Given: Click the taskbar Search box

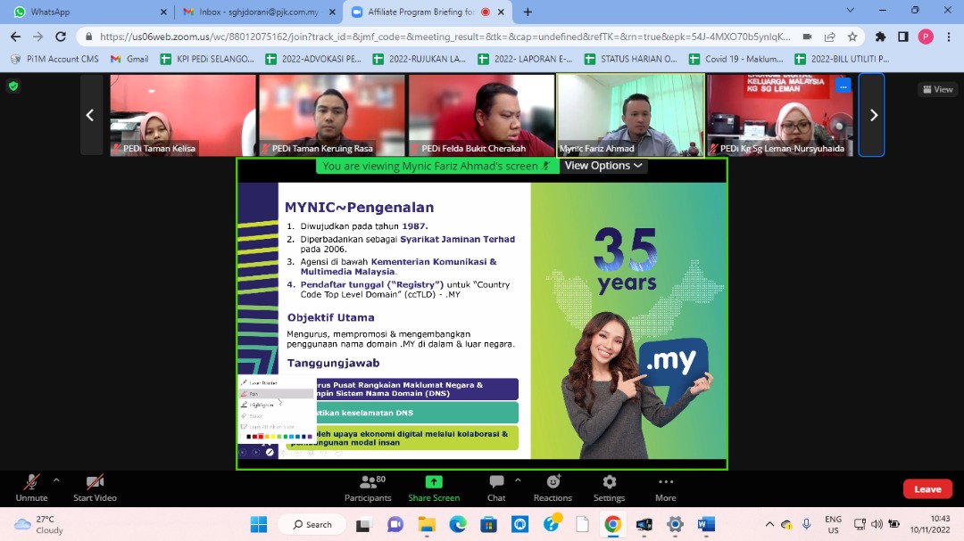Looking at the screenshot, I should click(x=312, y=524).
